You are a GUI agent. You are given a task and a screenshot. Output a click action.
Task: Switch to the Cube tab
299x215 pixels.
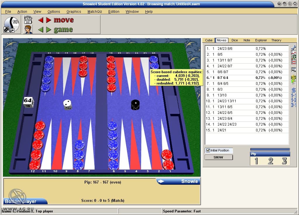(x=208, y=40)
